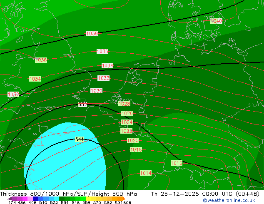Click the 1028 isobar label
Viewport: 264px width, 204px height.
[124, 104]
